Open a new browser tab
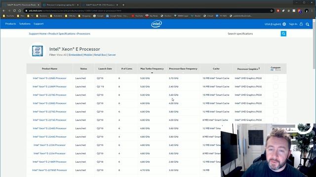 [x=123, y=5]
